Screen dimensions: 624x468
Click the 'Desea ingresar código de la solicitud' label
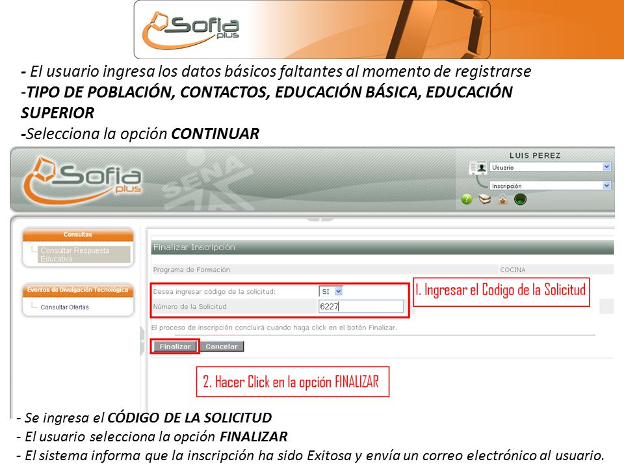pyautogui.click(x=214, y=291)
